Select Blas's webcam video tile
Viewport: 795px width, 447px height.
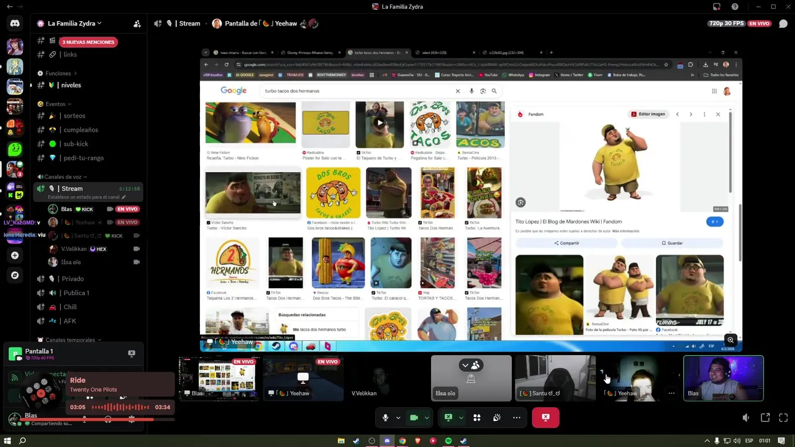pos(724,378)
